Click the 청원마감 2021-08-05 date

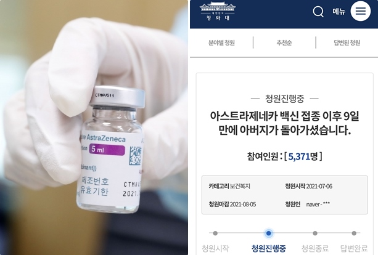click(x=232, y=204)
